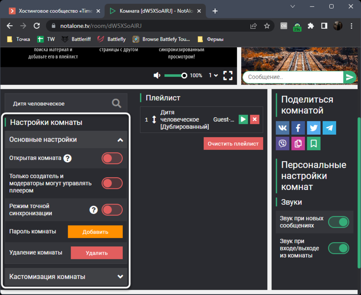Screen dimensions: 361x295
Task: Share room via Telegram icon
Action: tap(329, 128)
